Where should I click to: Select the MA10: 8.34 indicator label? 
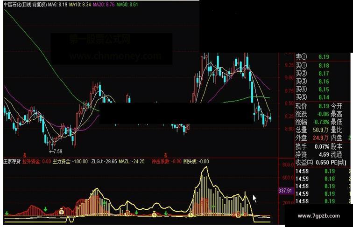pos(80,5)
